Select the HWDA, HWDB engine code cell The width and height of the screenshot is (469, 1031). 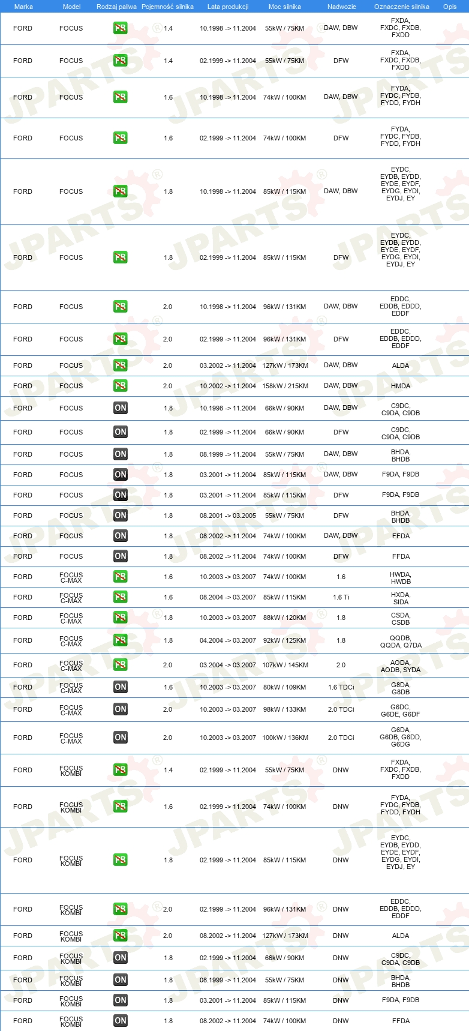point(401,578)
